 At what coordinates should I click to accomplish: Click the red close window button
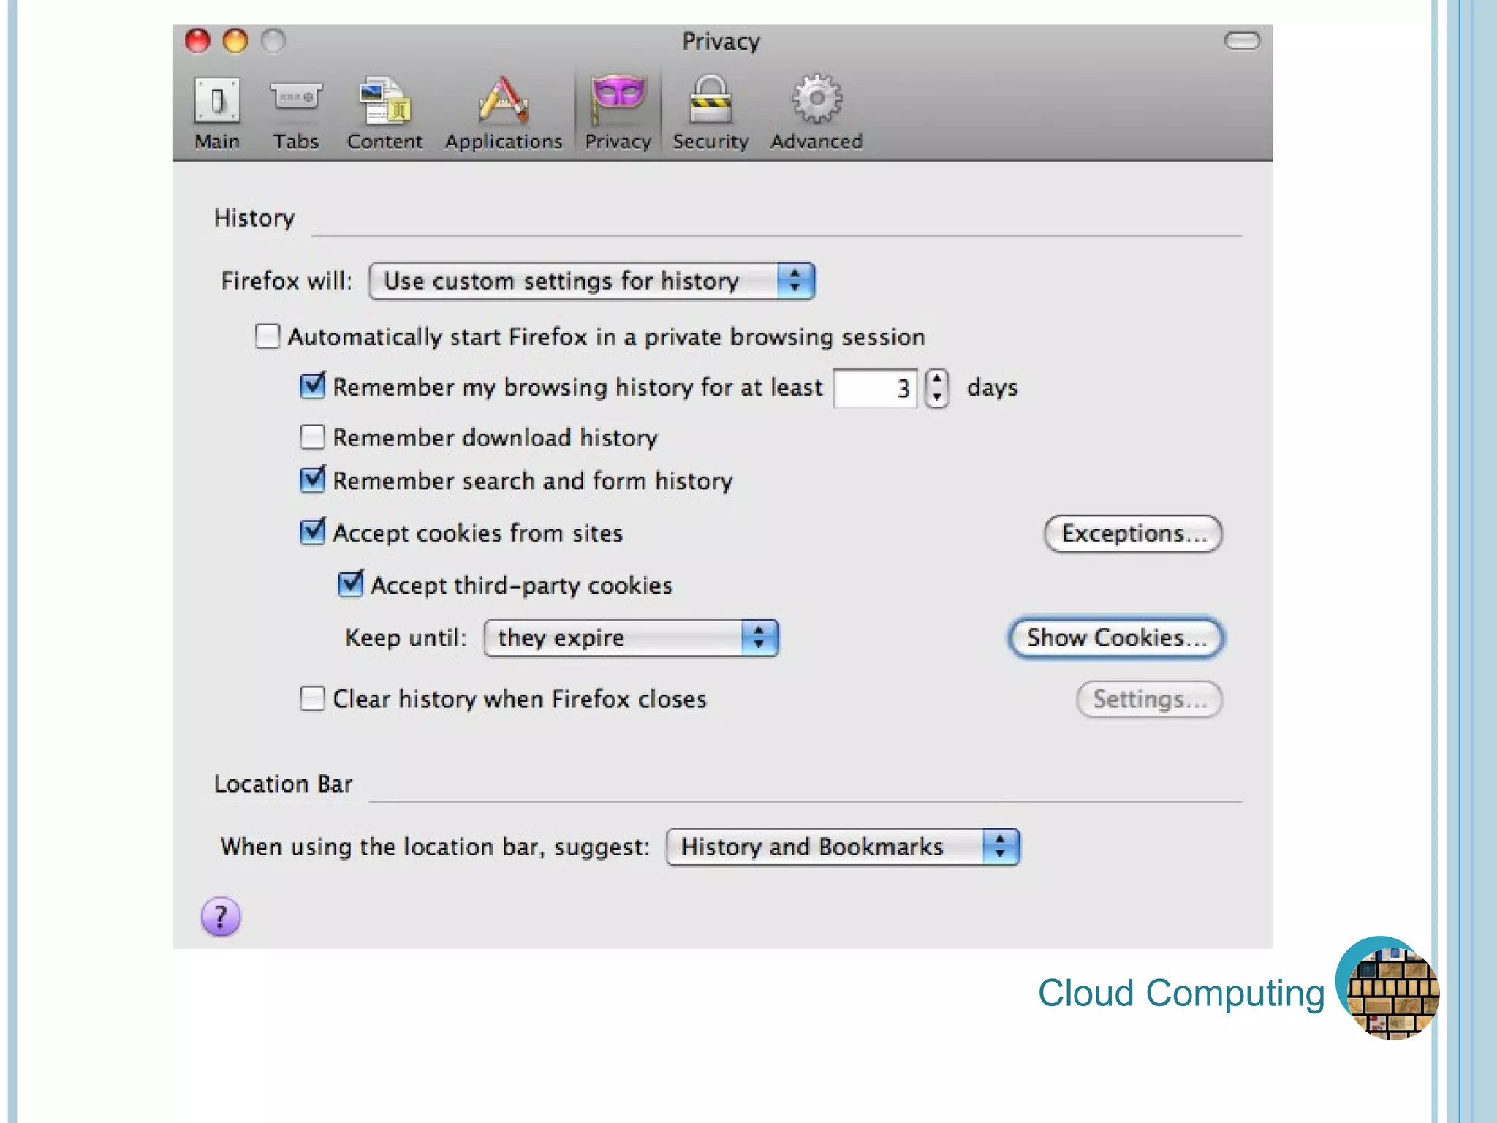pyautogui.click(x=197, y=41)
